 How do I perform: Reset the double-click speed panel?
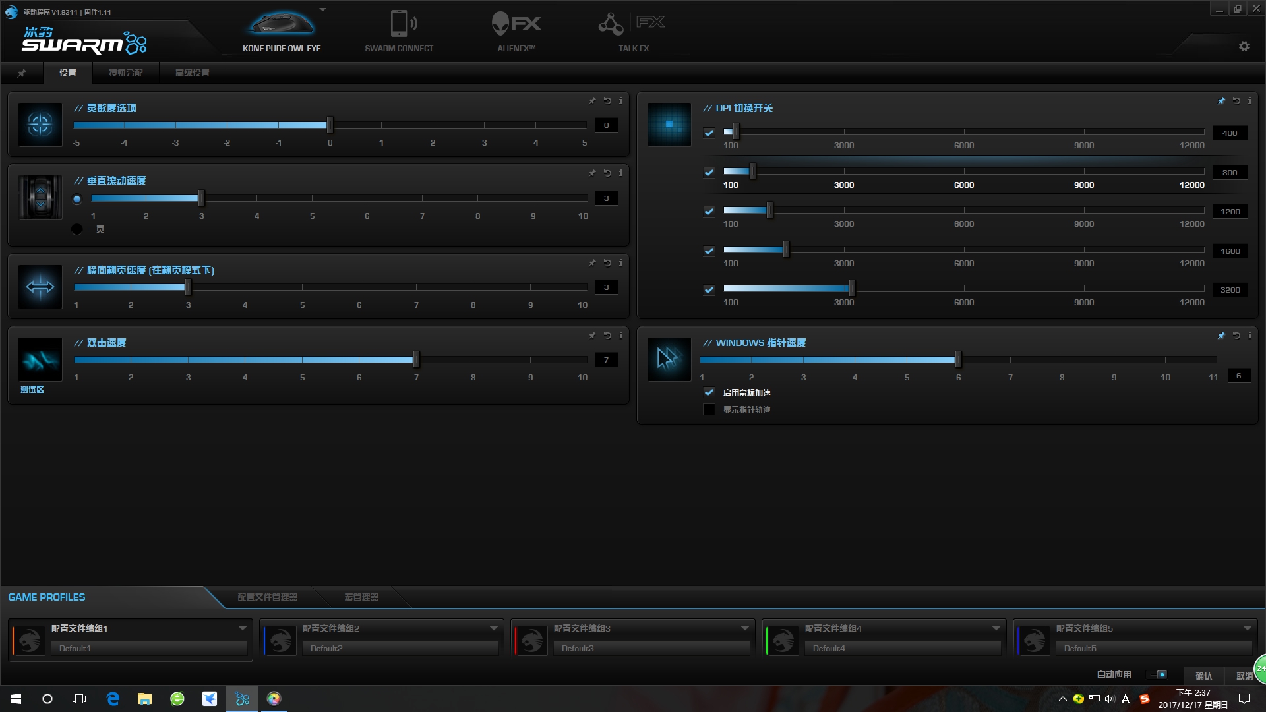[x=607, y=336]
